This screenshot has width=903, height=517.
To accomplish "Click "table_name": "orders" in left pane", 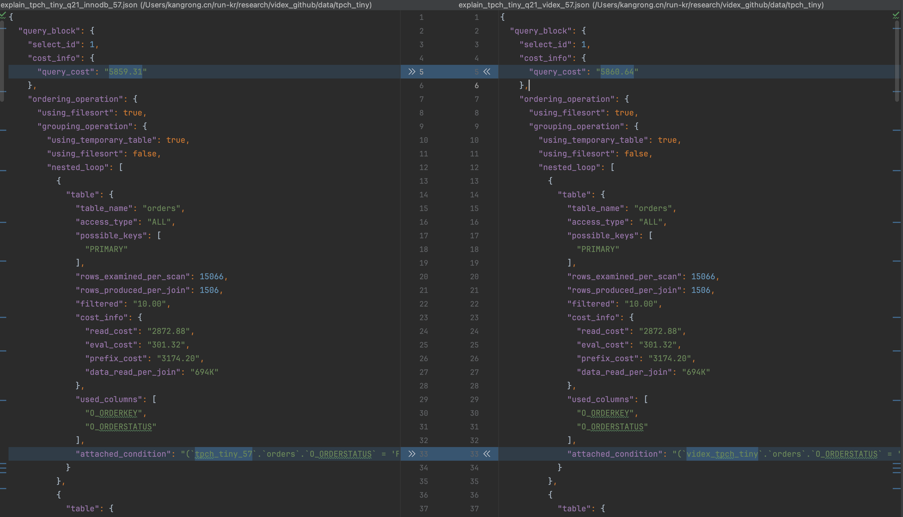I will coord(130,208).
